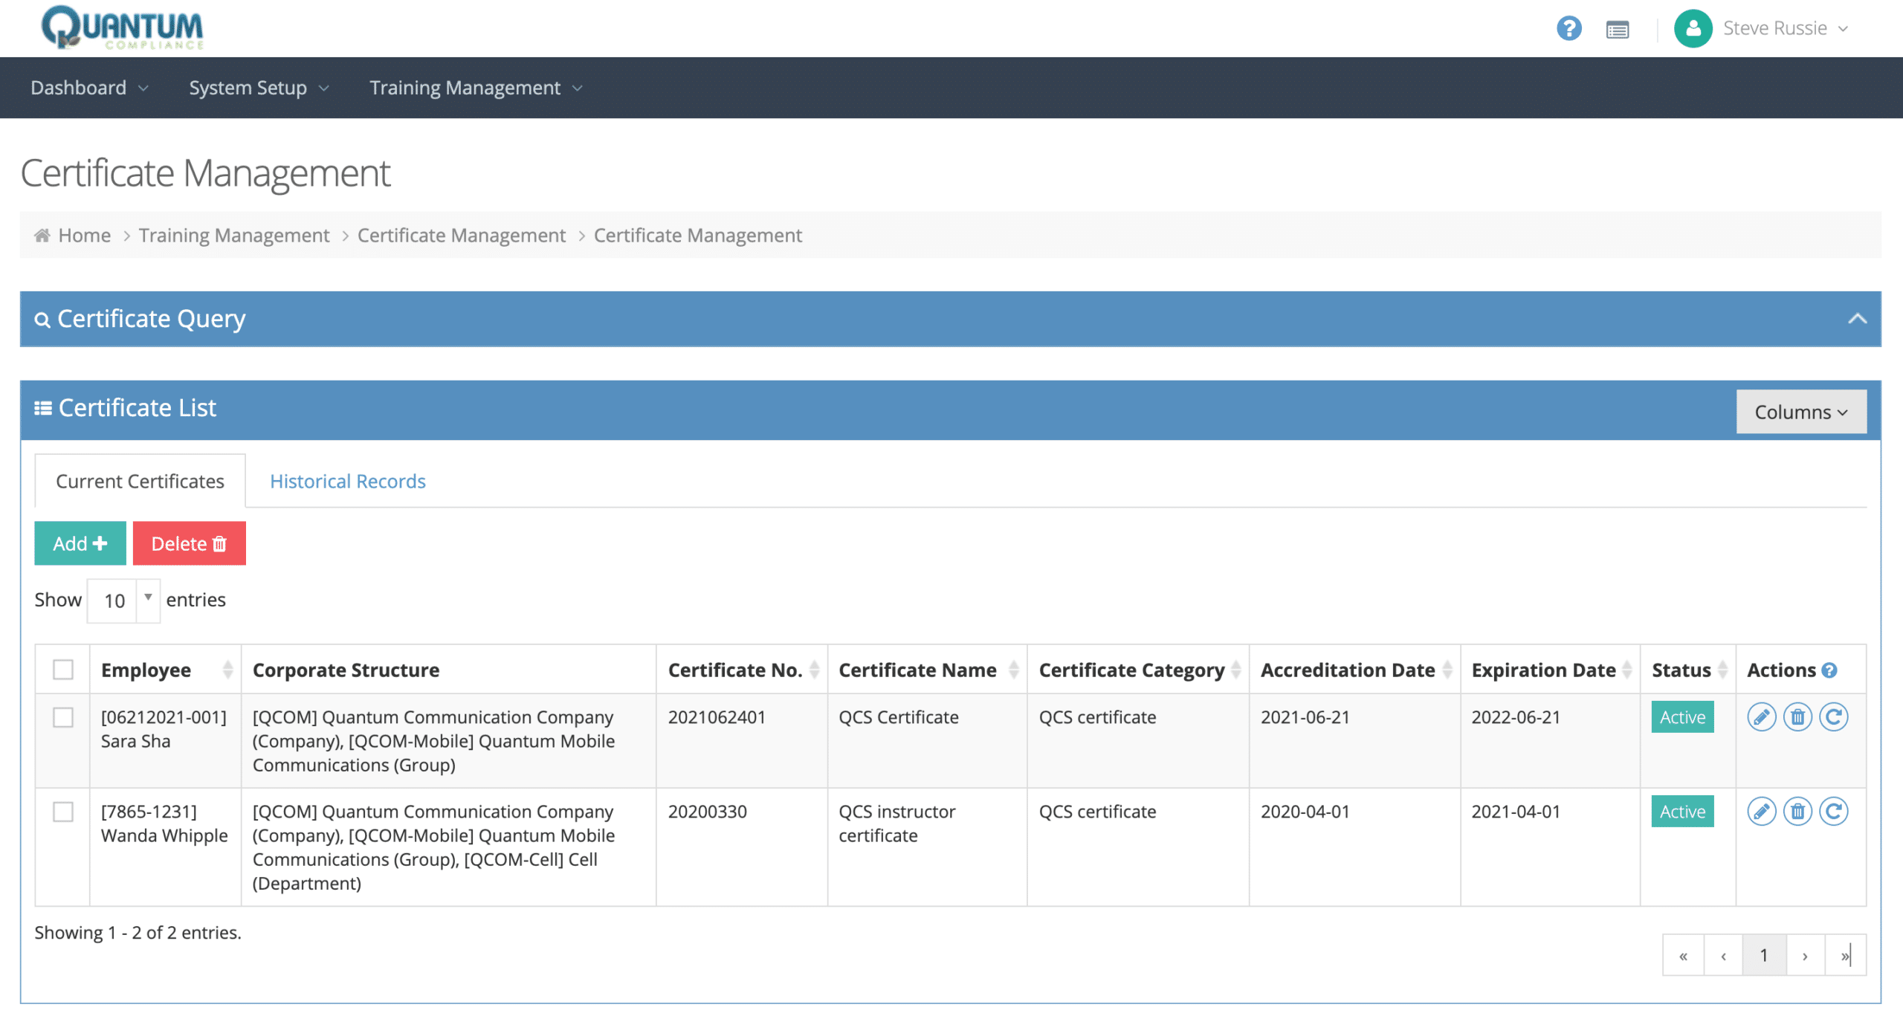Switch to Current Certificates tab
The height and width of the screenshot is (1016, 1903).
140,481
